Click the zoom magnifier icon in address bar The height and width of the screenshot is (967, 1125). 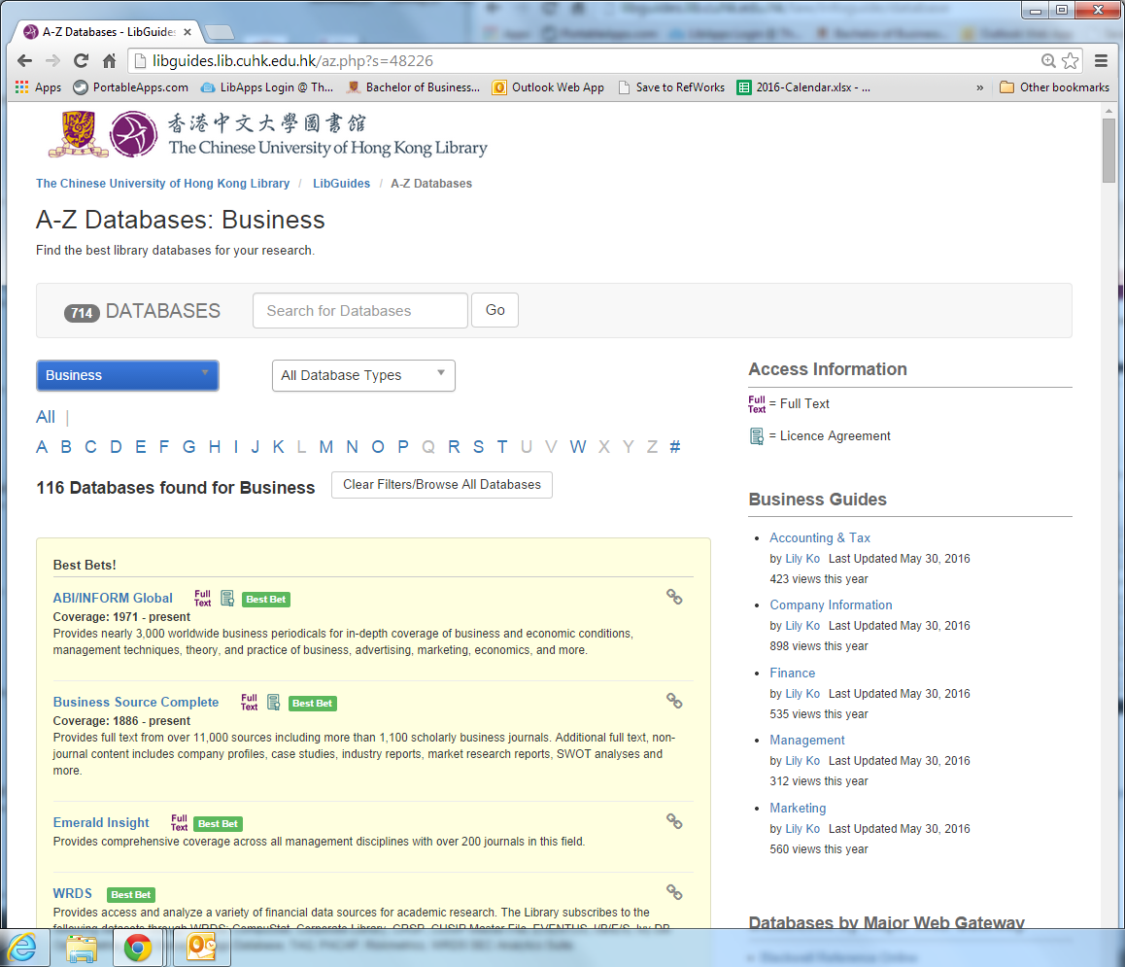tap(1048, 61)
